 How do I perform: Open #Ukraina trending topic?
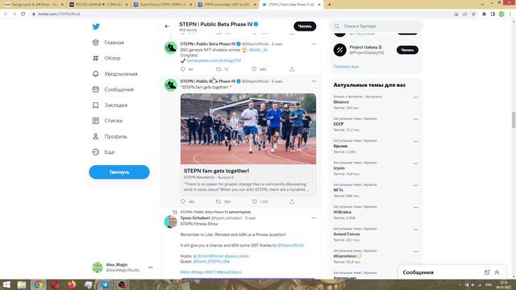(342, 212)
